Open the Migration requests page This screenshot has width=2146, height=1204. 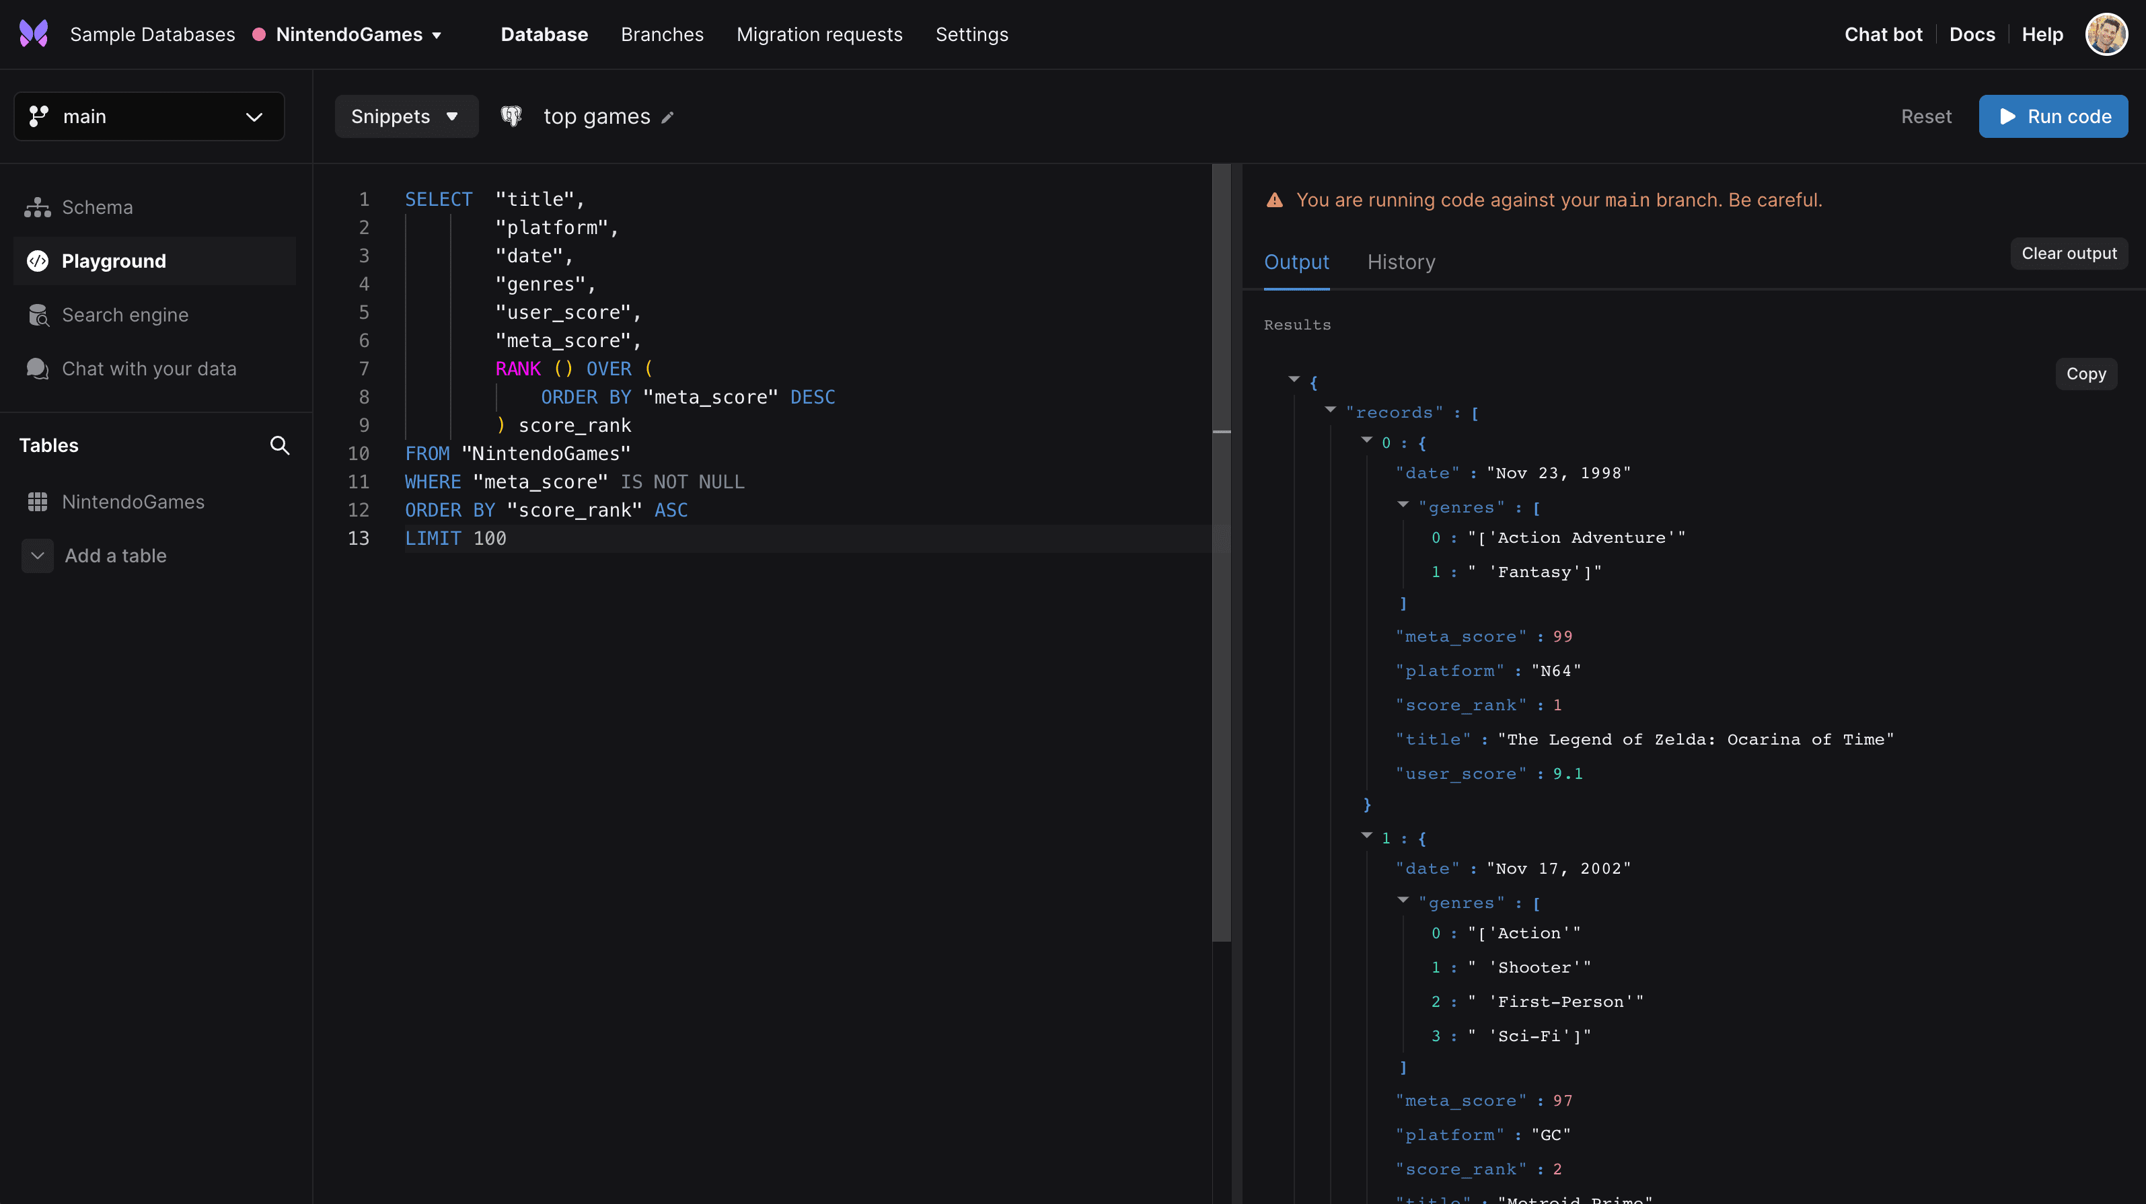coord(819,34)
